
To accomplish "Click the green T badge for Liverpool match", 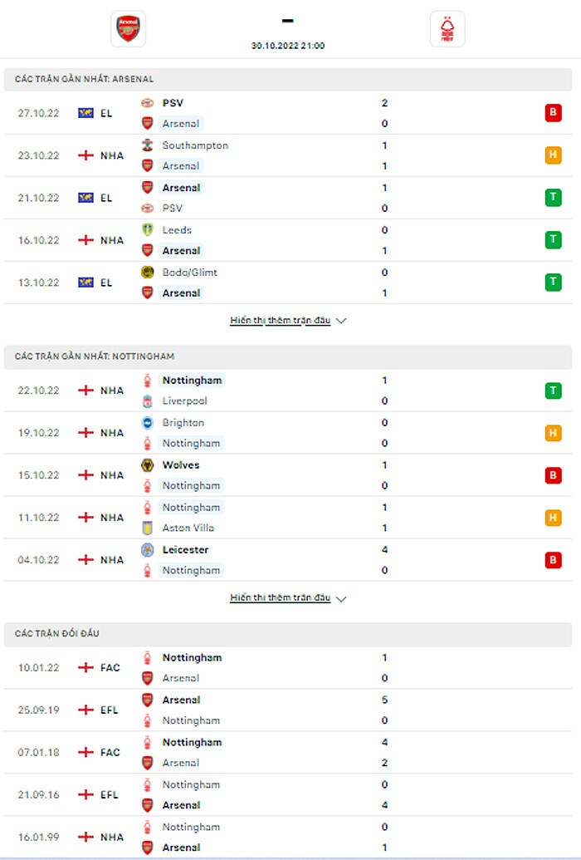I will [x=553, y=391].
